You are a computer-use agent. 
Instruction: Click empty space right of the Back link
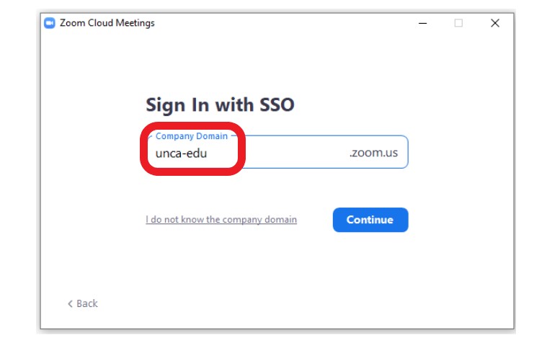[x=252, y=303]
